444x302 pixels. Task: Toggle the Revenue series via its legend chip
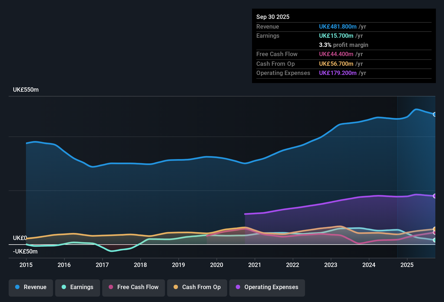pos(31,287)
